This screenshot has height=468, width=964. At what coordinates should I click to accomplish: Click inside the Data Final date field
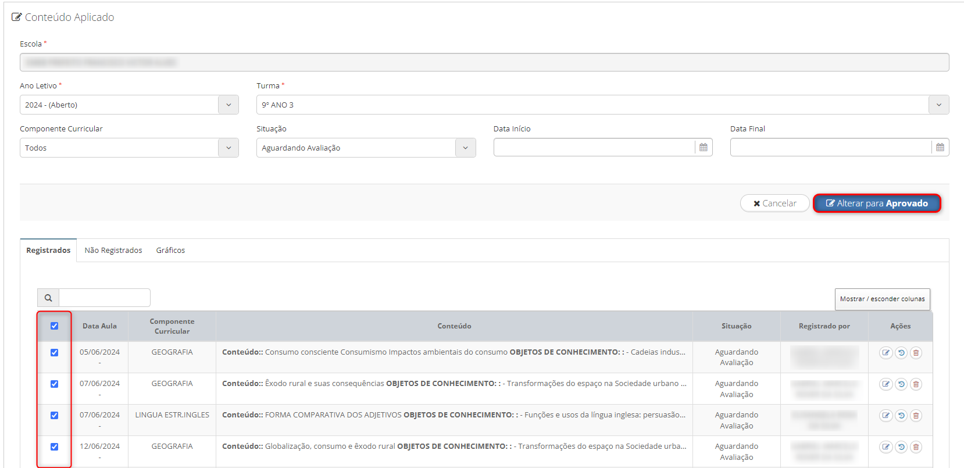point(831,148)
